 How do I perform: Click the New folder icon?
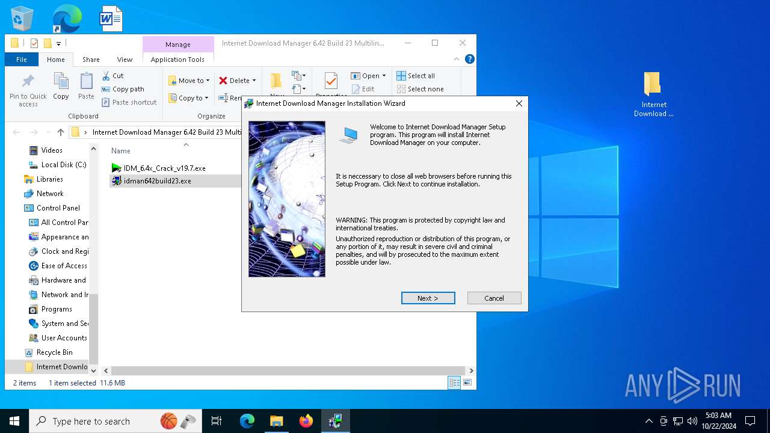pos(276,81)
